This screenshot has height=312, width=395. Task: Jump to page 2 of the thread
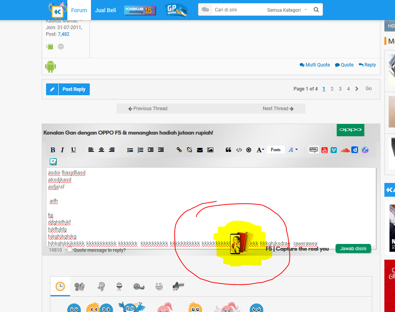point(332,89)
